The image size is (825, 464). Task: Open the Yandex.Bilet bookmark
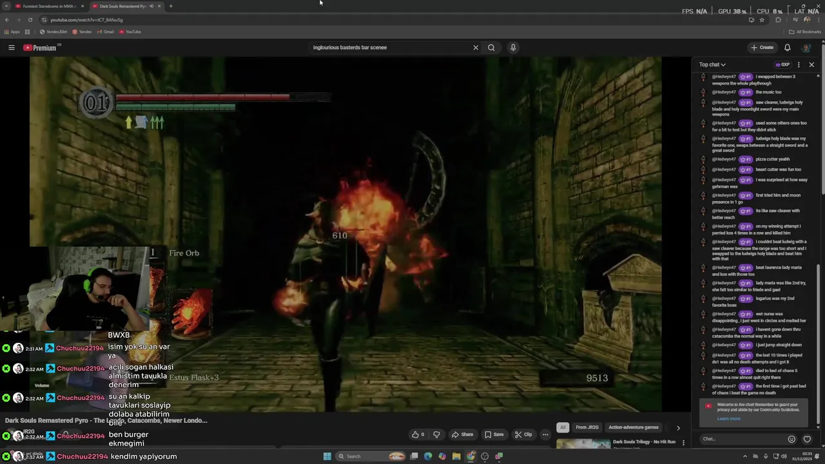(x=53, y=32)
